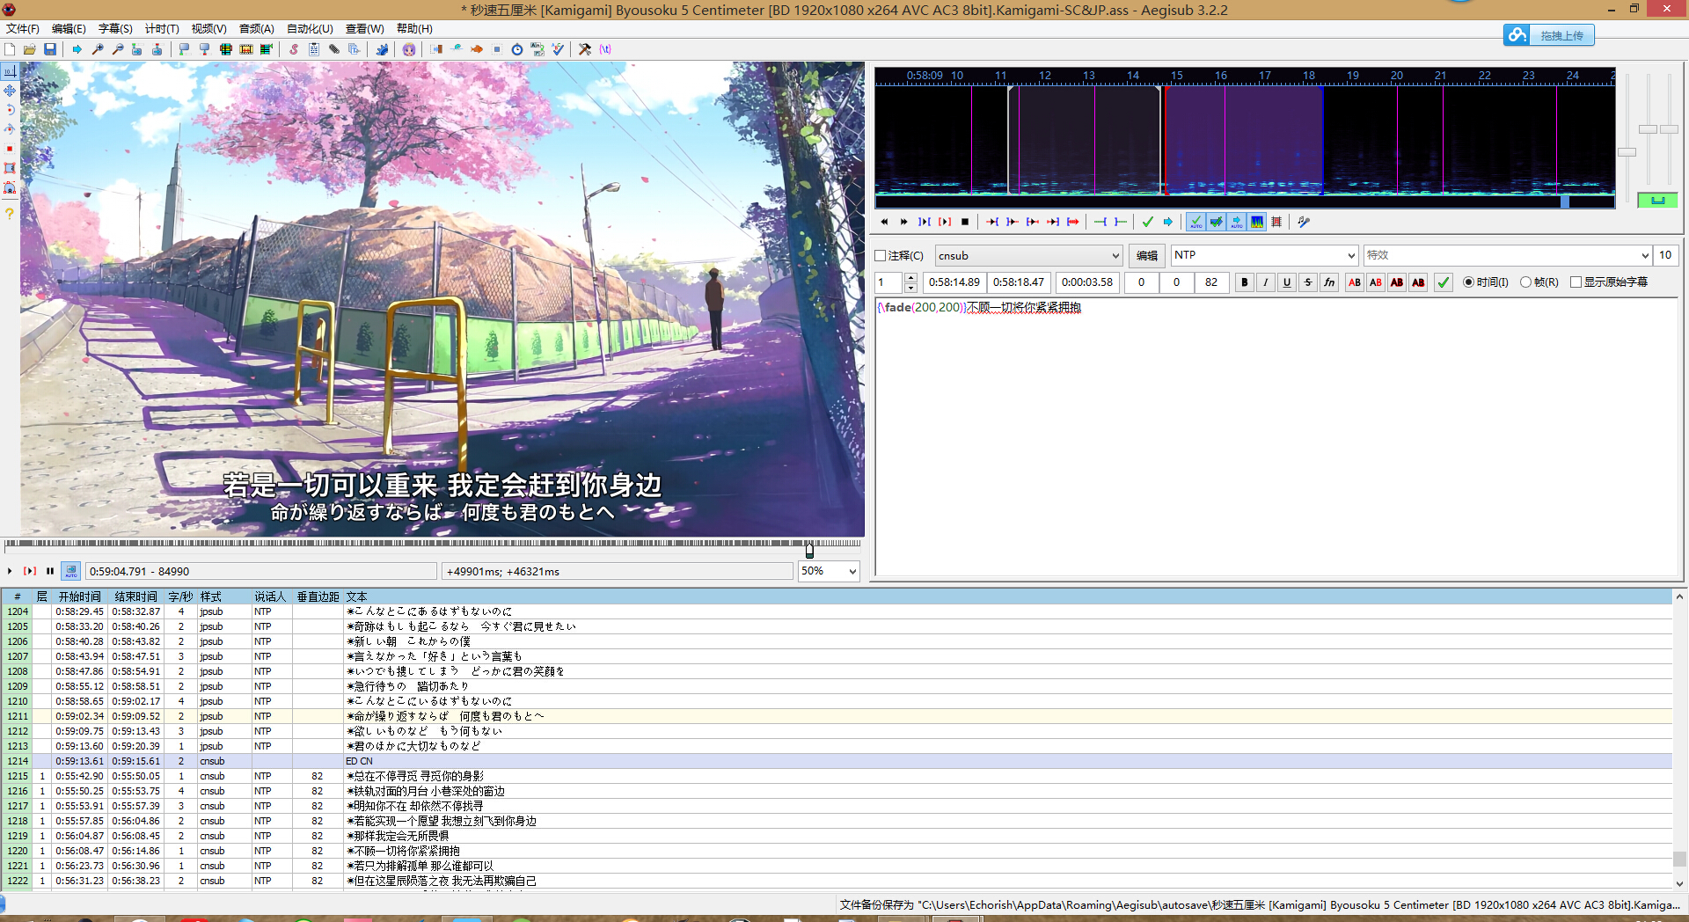The height and width of the screenshot is (922, 1689).
Task: Save subtitles with the floppy disk icon
Action: click(x=50, y=49)
